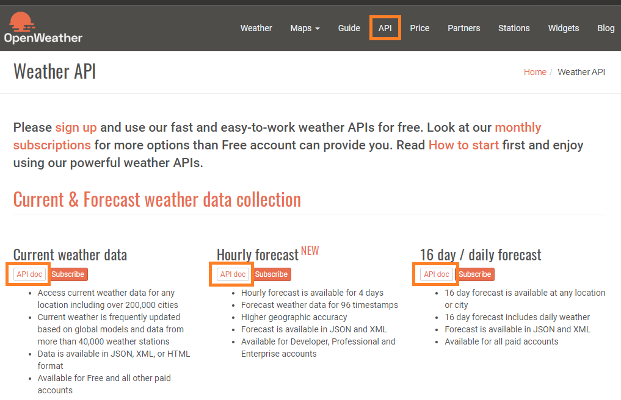The width and height of the screenshot is (621, 400).
Task: Click the OpenWeather logo
Action: click(x=43, y=27)
